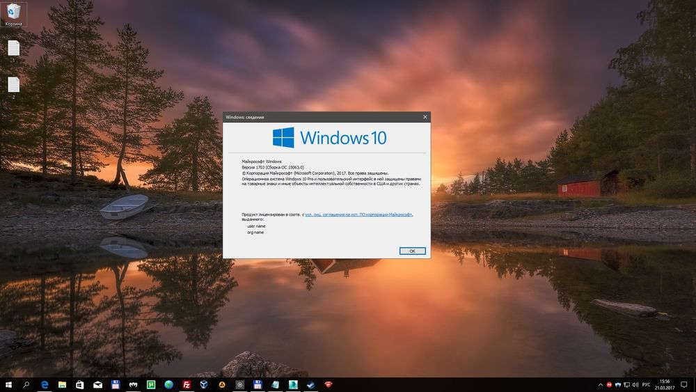The height and width of the screenshot is (392, 696).
Task: Select Корзина recycle bin desktop icon
Action: [x=14, y=14]
